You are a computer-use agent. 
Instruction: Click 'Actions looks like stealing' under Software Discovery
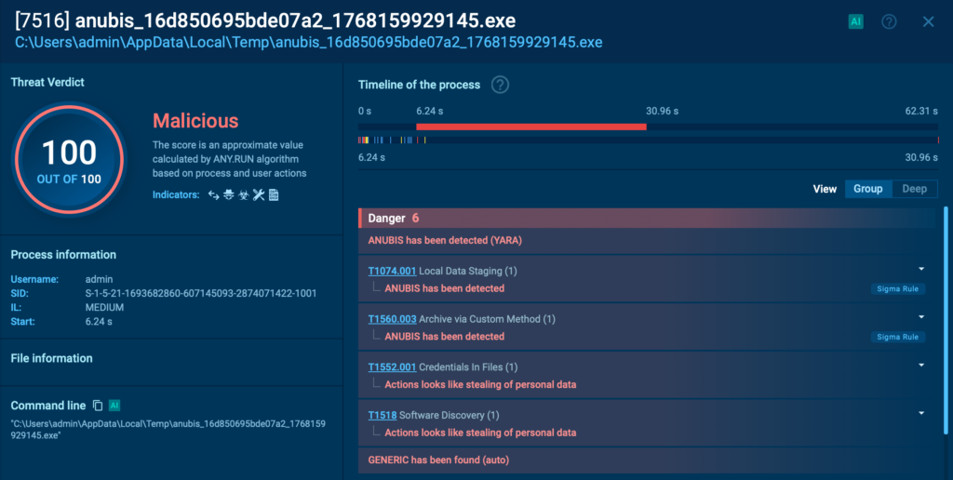point(480,433)
